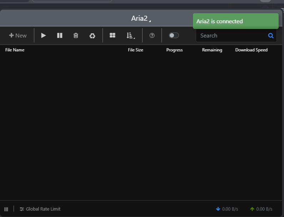
Task: Start selected downloads with play icon
Action: click(x=44, y=35)
